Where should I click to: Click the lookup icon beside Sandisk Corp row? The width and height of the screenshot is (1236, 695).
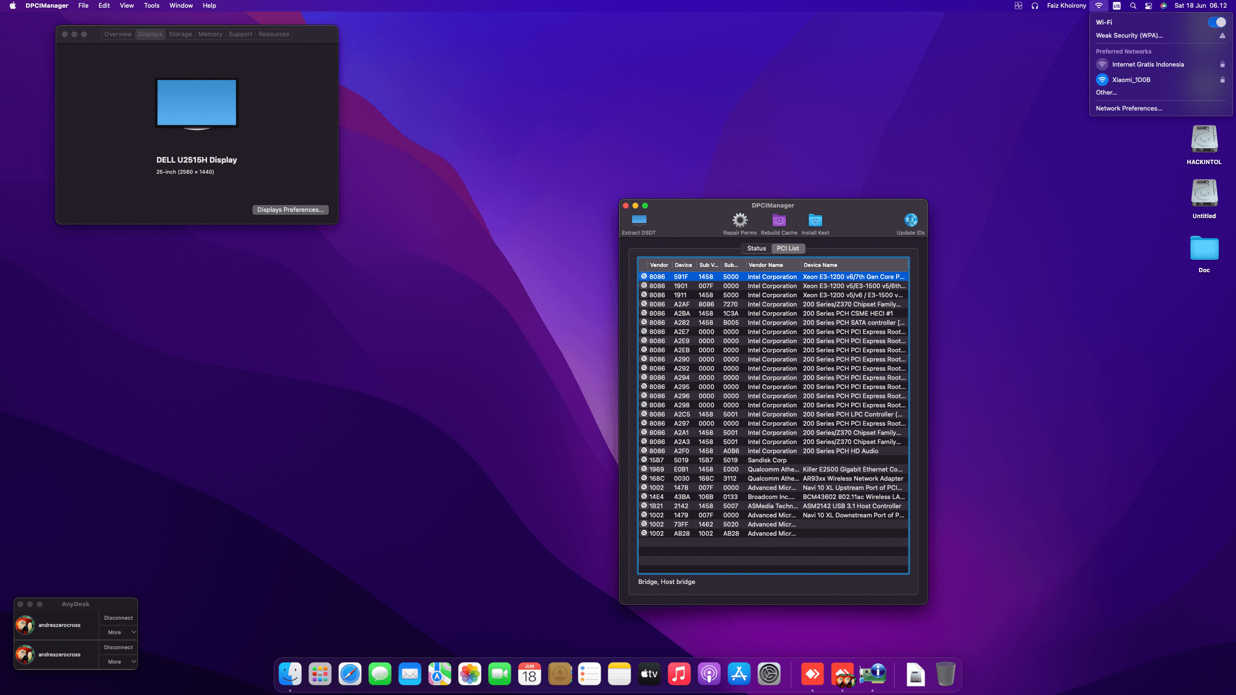coord(644,460)
